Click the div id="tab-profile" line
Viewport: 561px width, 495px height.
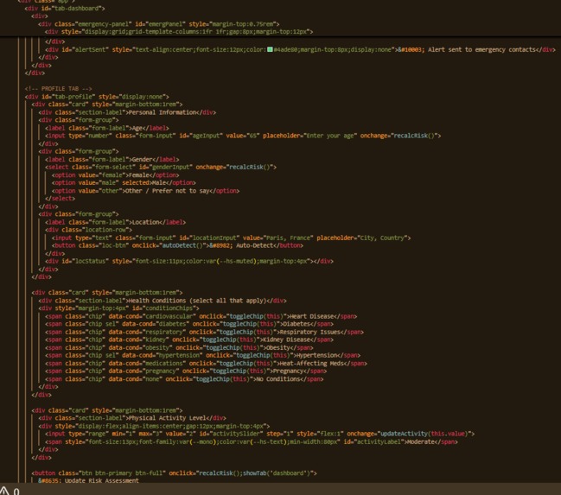pos(97,97)
